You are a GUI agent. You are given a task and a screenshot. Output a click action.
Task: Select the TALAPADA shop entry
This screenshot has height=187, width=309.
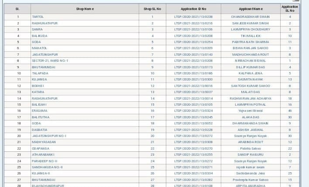tap(40, 73)
